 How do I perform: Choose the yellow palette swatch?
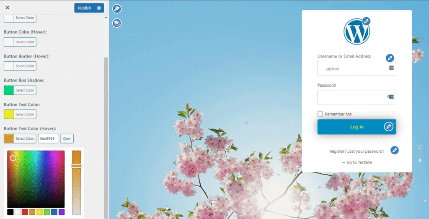click(40, 212)
